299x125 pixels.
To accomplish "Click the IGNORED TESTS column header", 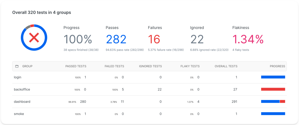I will coord(150,66).
